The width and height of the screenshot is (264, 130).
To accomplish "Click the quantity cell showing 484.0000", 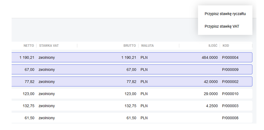I will pos(209,58).
